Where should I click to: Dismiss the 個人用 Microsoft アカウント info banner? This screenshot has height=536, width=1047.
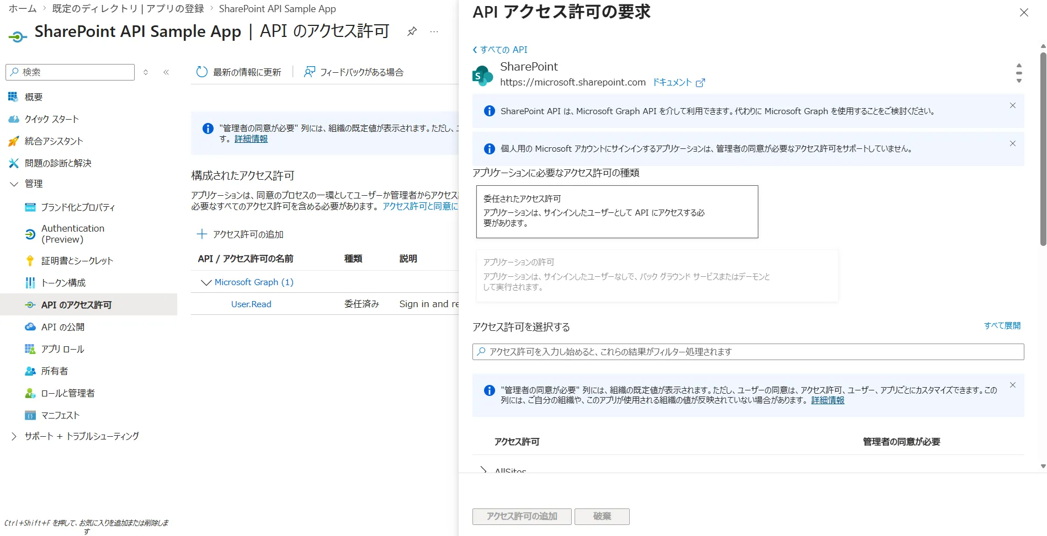[1013, 143]
